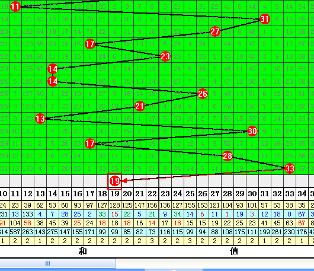The image size is (314, 271).
Task: Click the 85 statistics cell
Action: click(x=127, y=232)
